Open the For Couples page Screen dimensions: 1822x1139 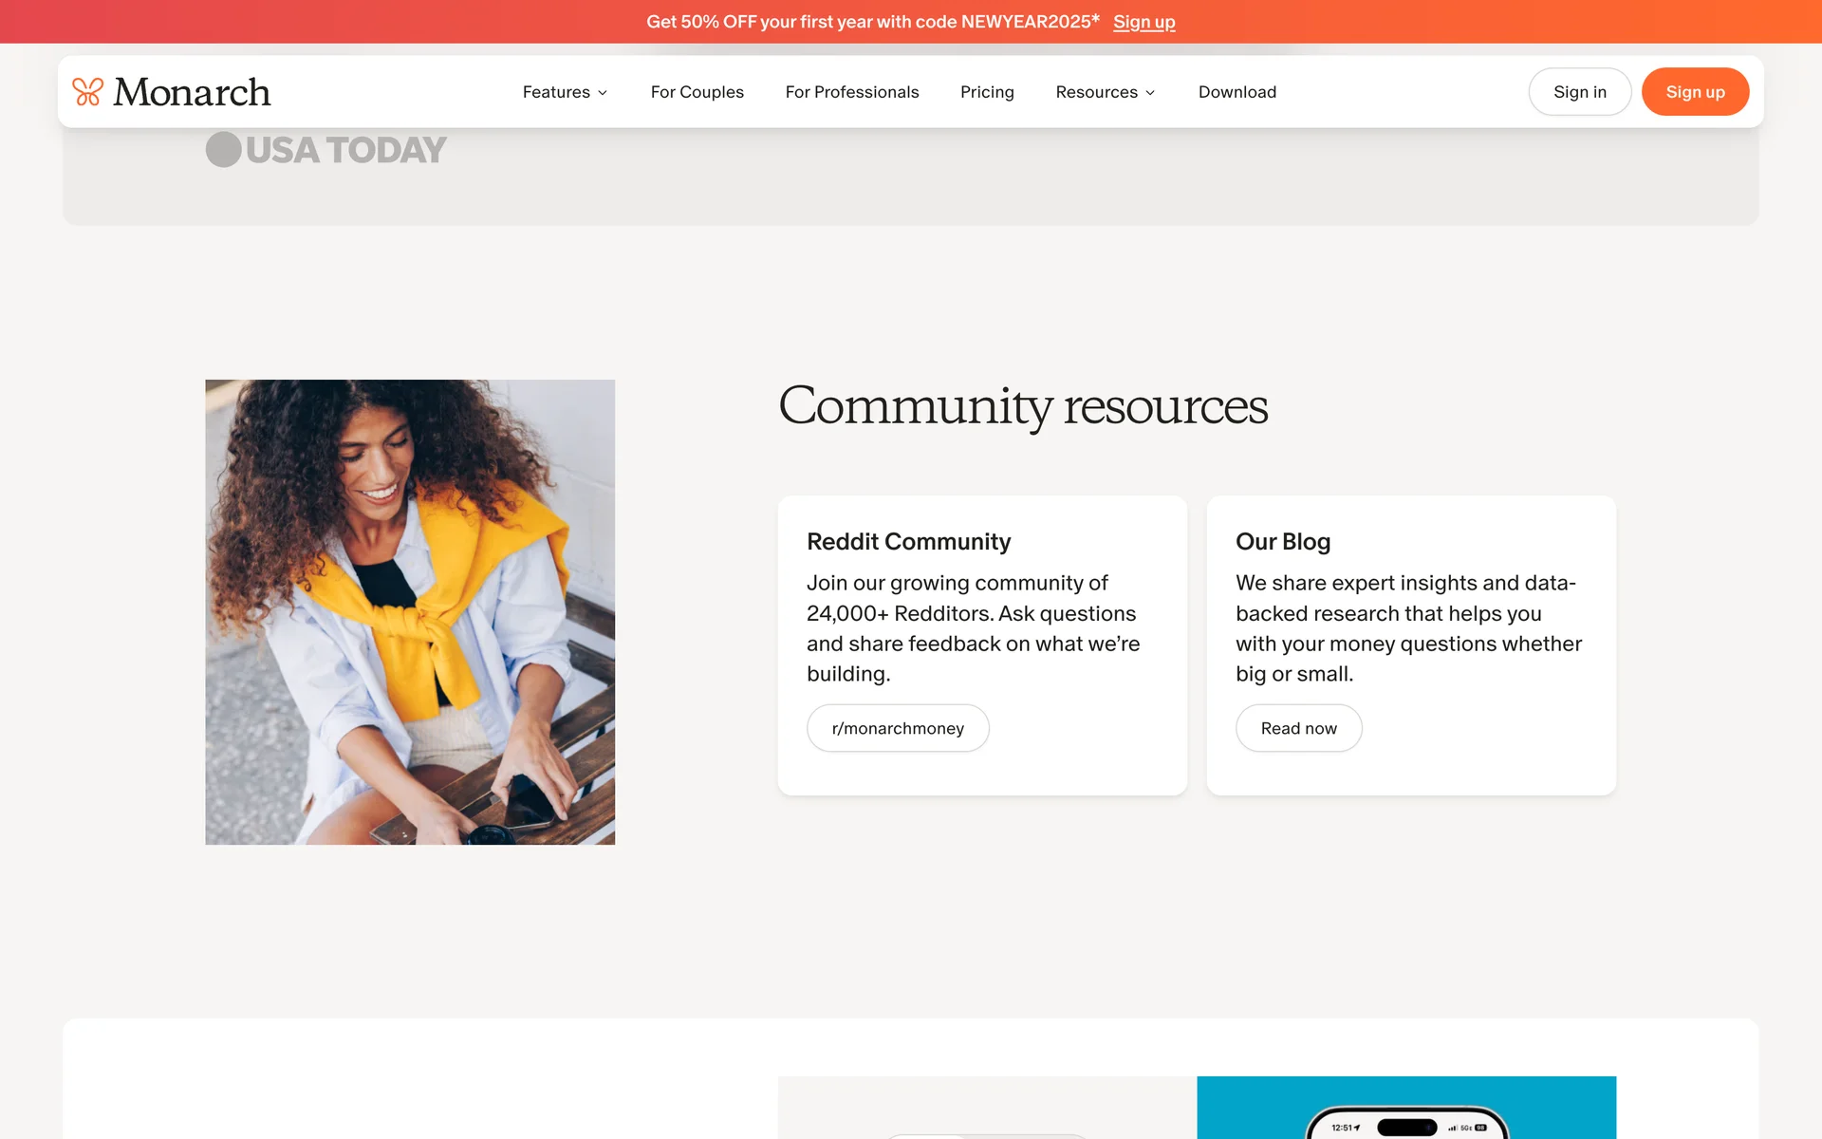[697, 92]
